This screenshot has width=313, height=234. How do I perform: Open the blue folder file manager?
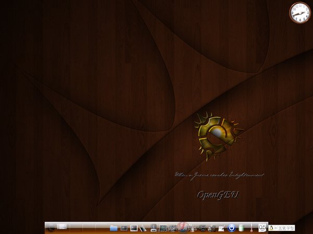pyautogui.click(x=114, y=228)
